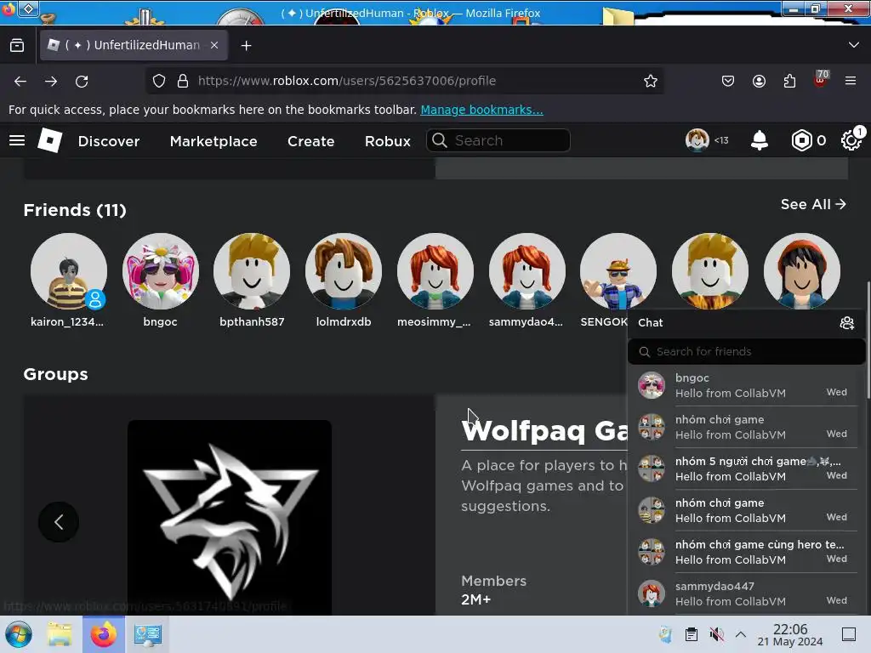Open the Windows Start button
Screen dimensions: 871x653
tap(19, 634)
